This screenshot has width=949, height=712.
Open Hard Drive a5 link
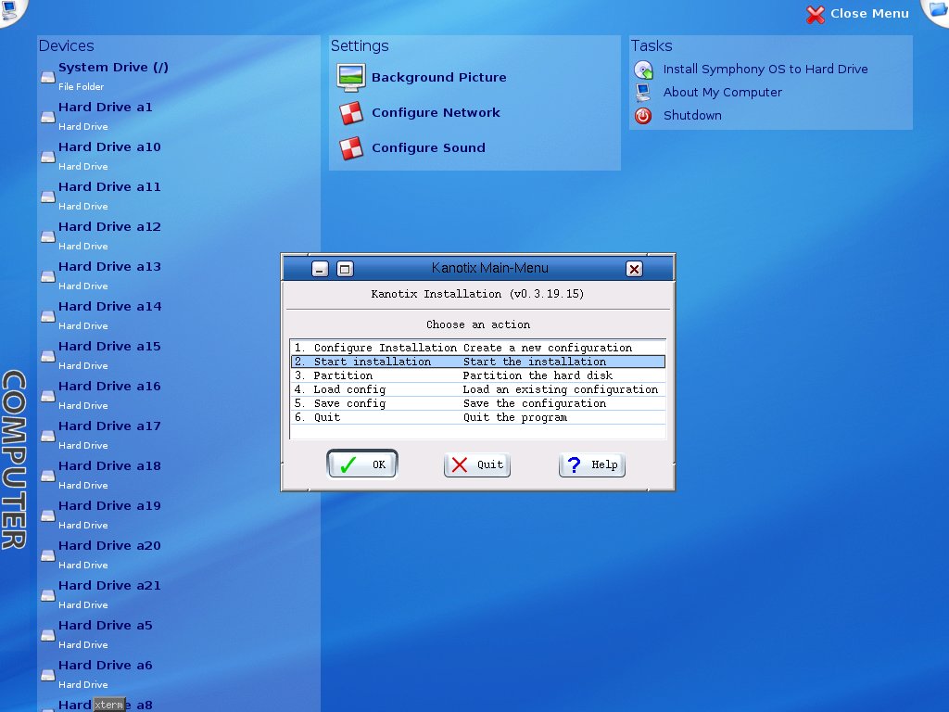click(106, 626)
